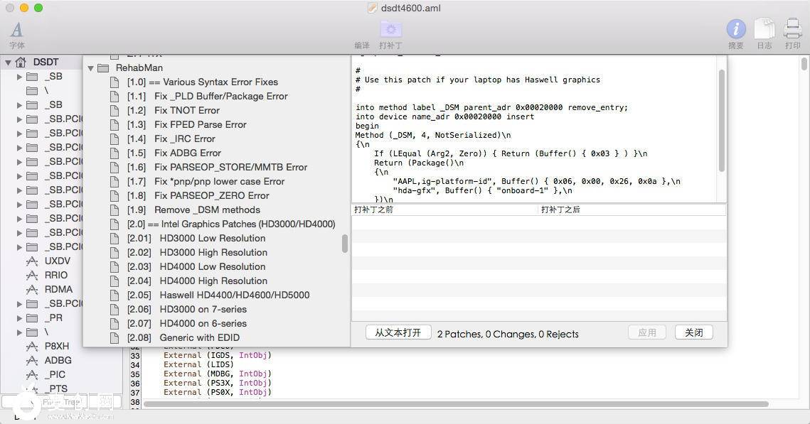Viewport: 810px width, 424px height.
Task: Click the Before Patch (打补丁之前) column header
Action: 444,210
